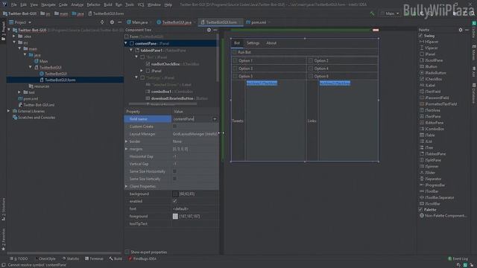Open Component Tree settings gear

pos(209,30)
